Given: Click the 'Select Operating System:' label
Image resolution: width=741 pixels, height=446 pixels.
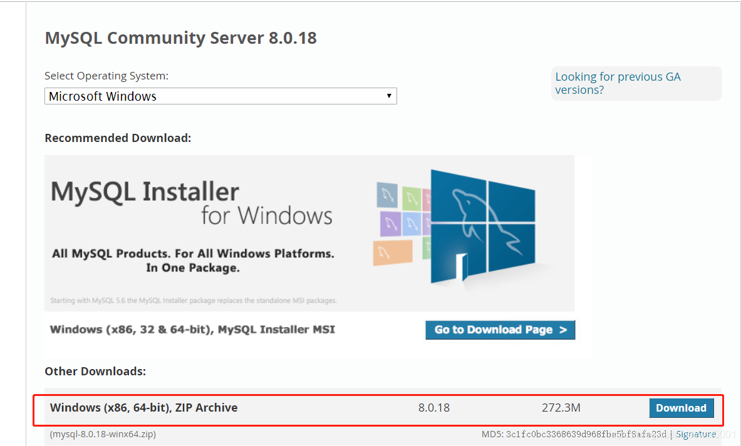Looking at the screenshot, I should [x=106, y=76].
